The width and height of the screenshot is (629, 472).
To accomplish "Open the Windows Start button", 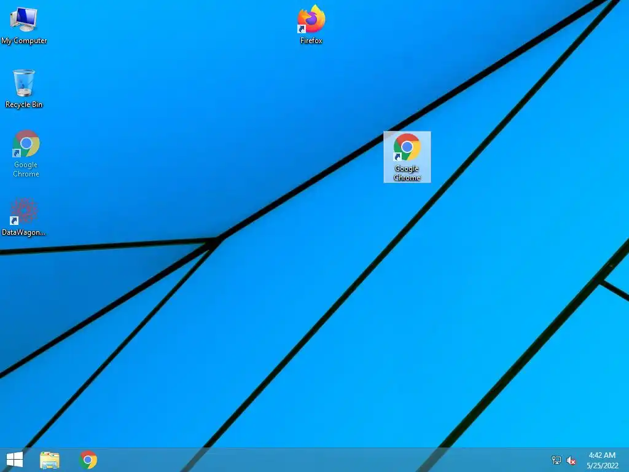I will 15,460.
